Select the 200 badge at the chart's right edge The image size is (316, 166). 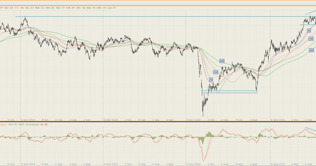[x=311, y=50]
